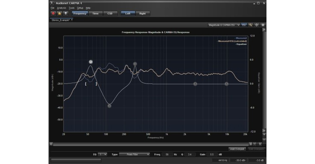315x164 pixels.
Task: Open the Setup menu
Action: tap(80, 8)
